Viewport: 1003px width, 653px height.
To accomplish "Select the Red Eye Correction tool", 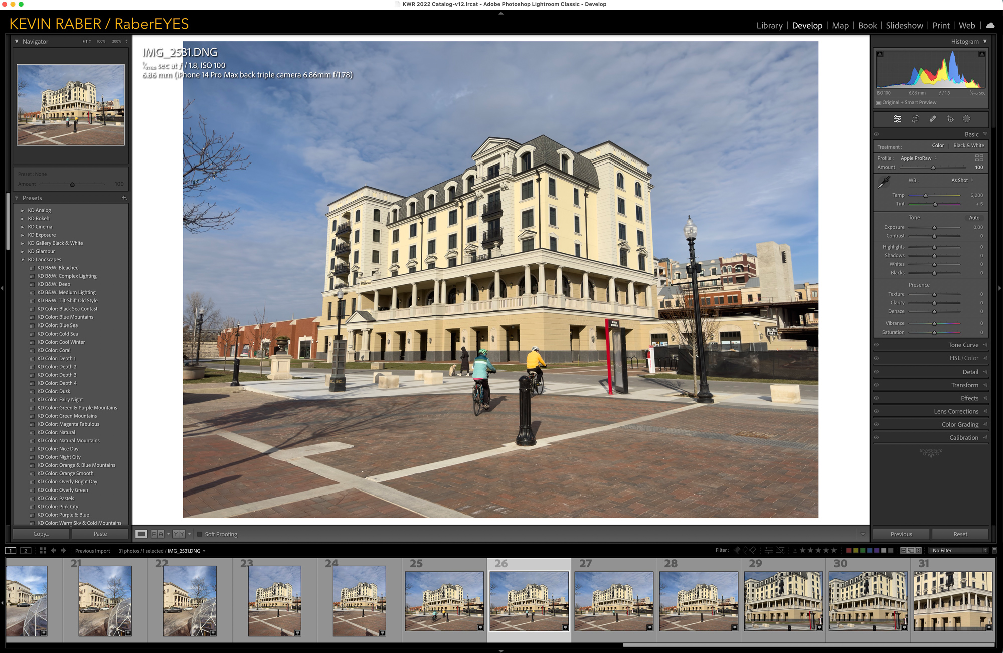I will pos(950,119).
